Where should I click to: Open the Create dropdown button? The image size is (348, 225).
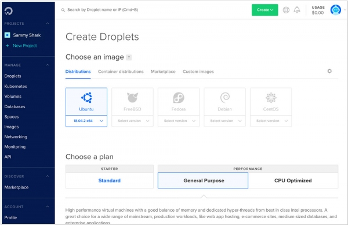tap(265, 10)
